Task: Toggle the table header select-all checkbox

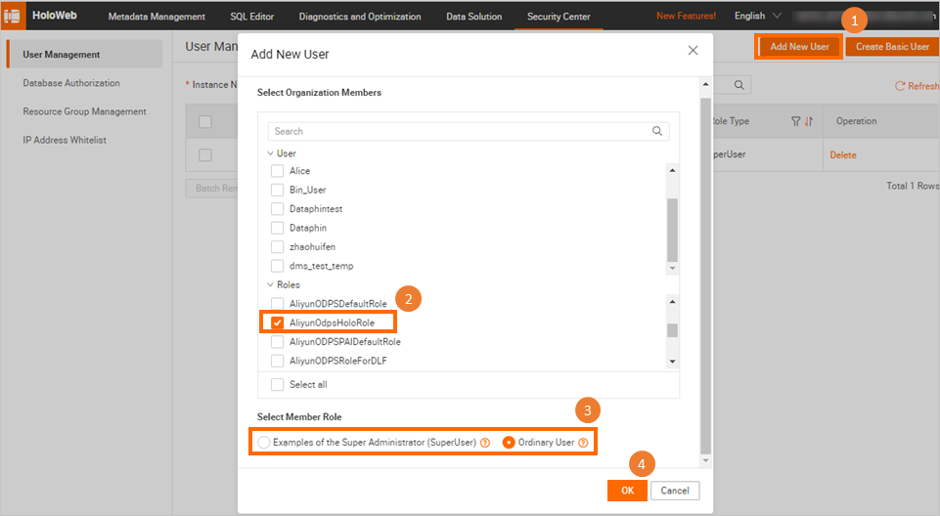Action: [x=205, y=121]
